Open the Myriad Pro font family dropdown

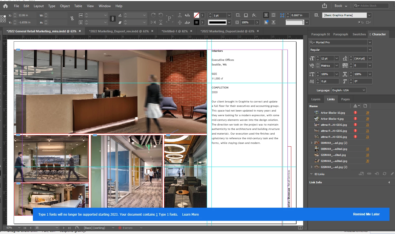tap(370, 42)
